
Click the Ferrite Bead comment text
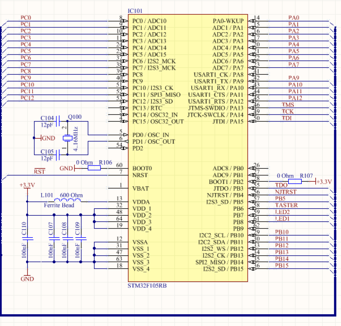coord(59,205)
